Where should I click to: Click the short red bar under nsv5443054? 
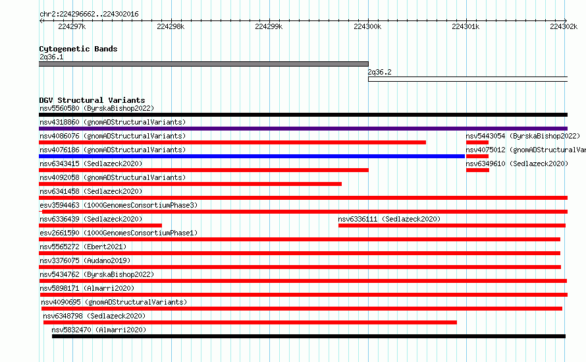477,142
